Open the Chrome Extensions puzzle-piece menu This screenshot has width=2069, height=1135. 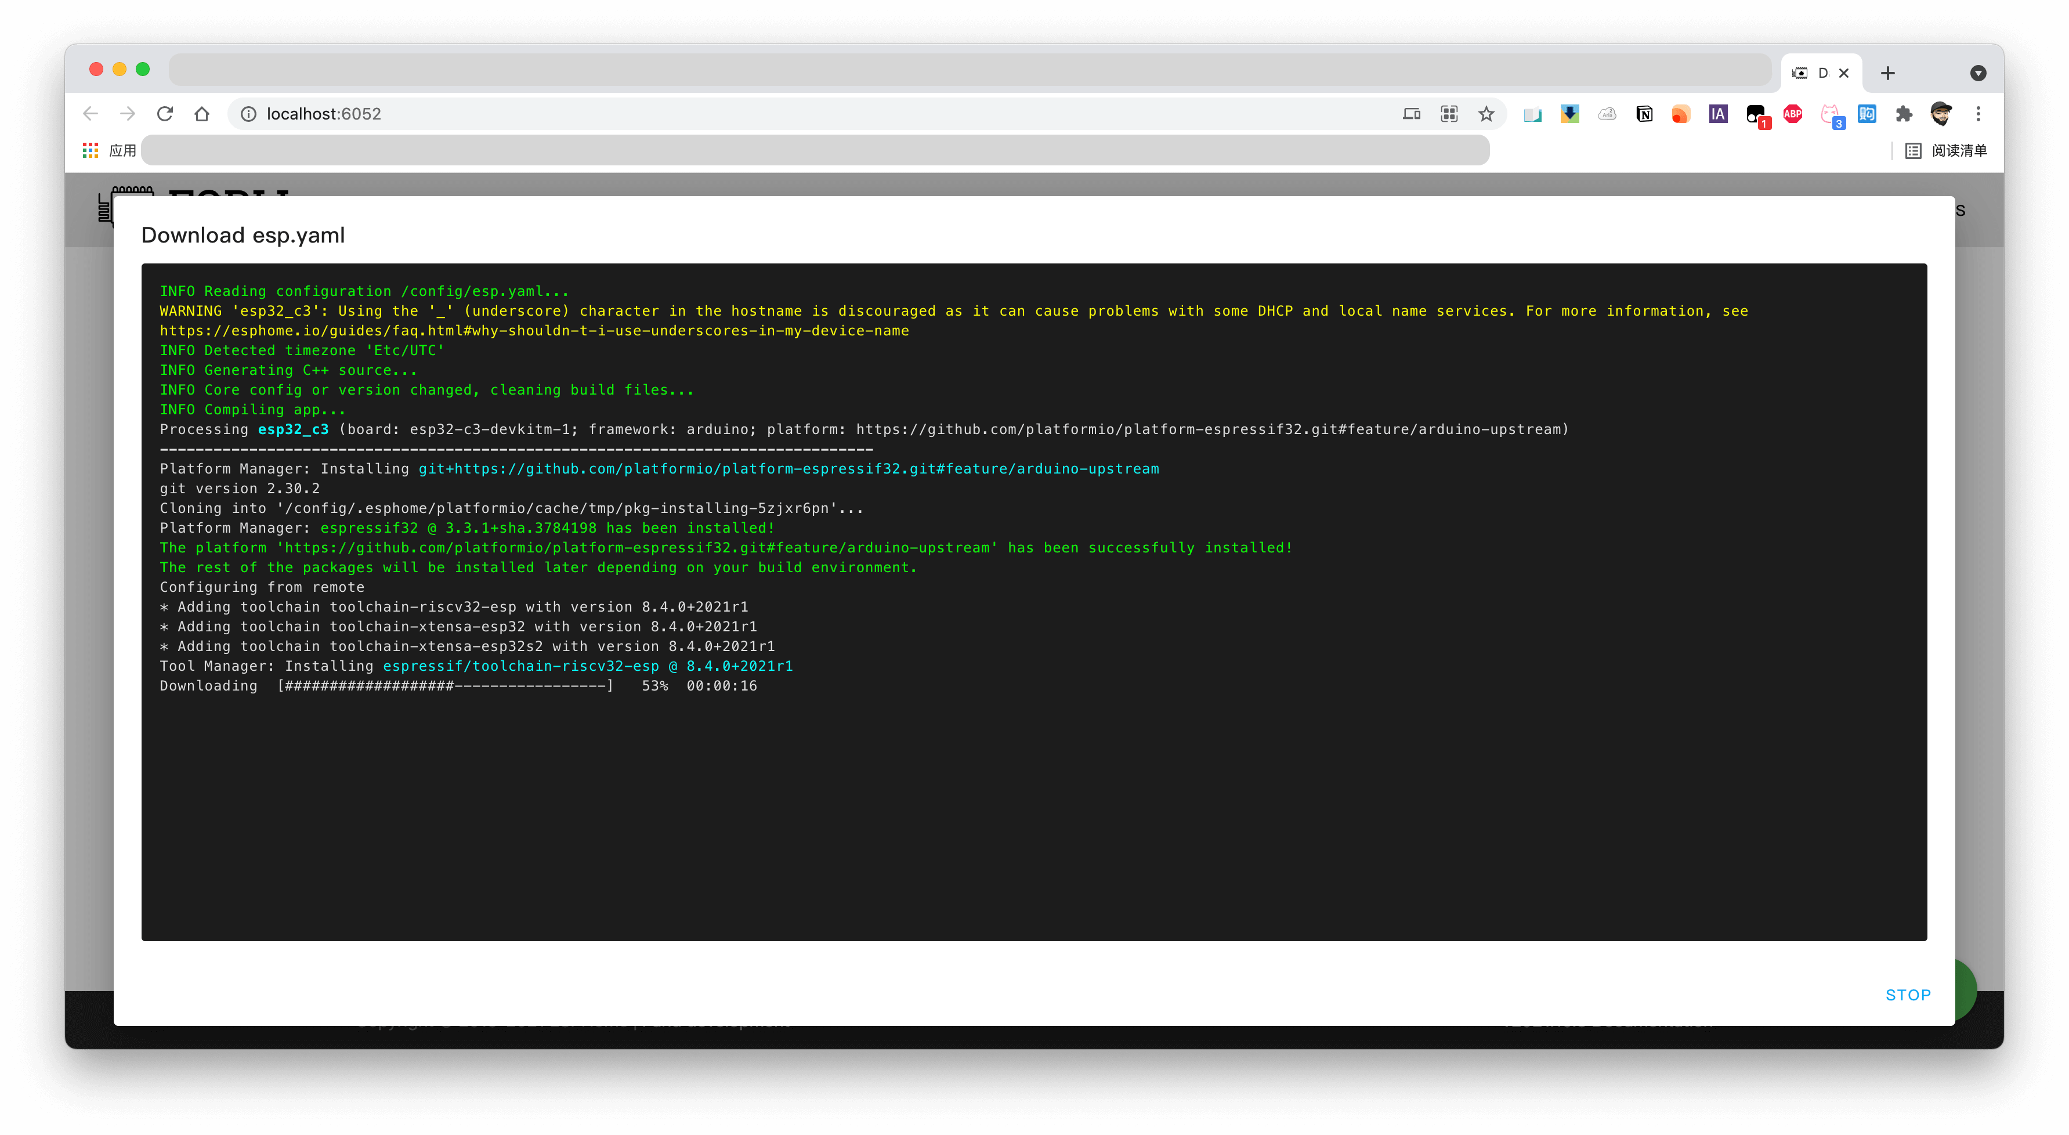[x=1904, y=114]
